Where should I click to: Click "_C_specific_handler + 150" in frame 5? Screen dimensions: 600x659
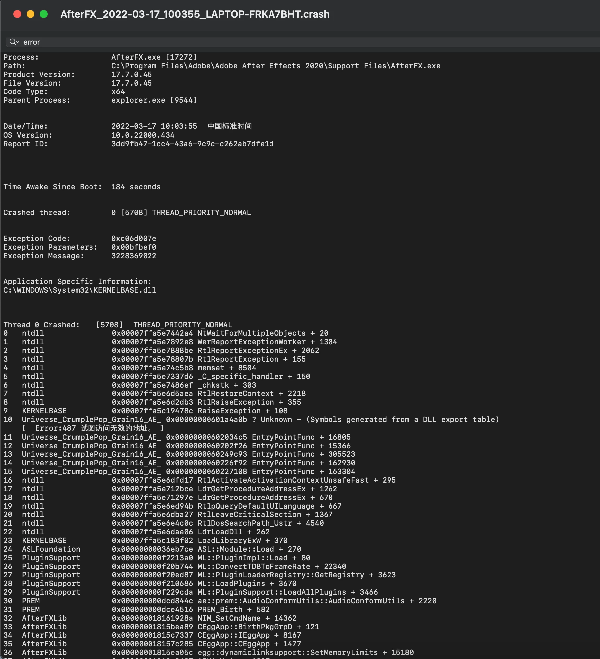pos(254,376)
